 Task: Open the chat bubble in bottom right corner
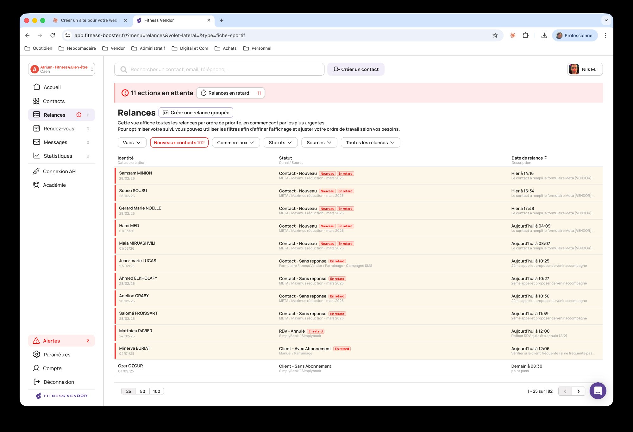tap(598, 391)
